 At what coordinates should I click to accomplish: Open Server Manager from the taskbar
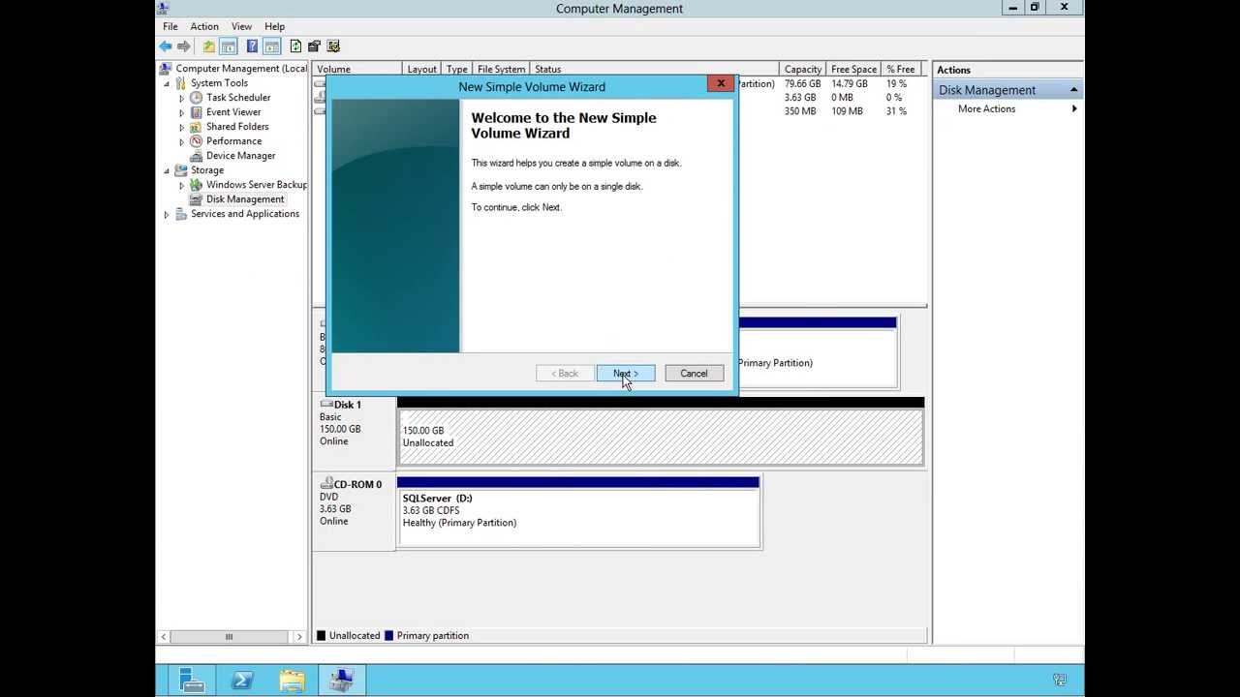(192, 681)
